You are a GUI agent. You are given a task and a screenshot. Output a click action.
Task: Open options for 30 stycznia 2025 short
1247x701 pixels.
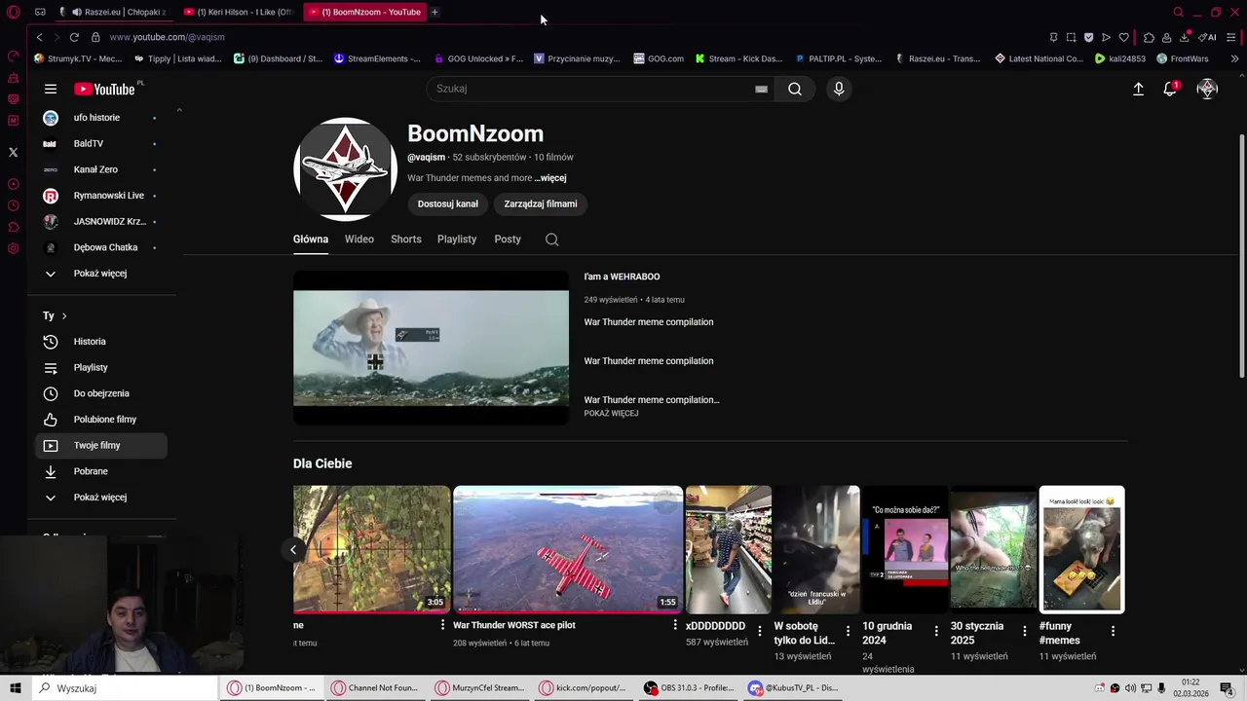[x=1024, y=631]
